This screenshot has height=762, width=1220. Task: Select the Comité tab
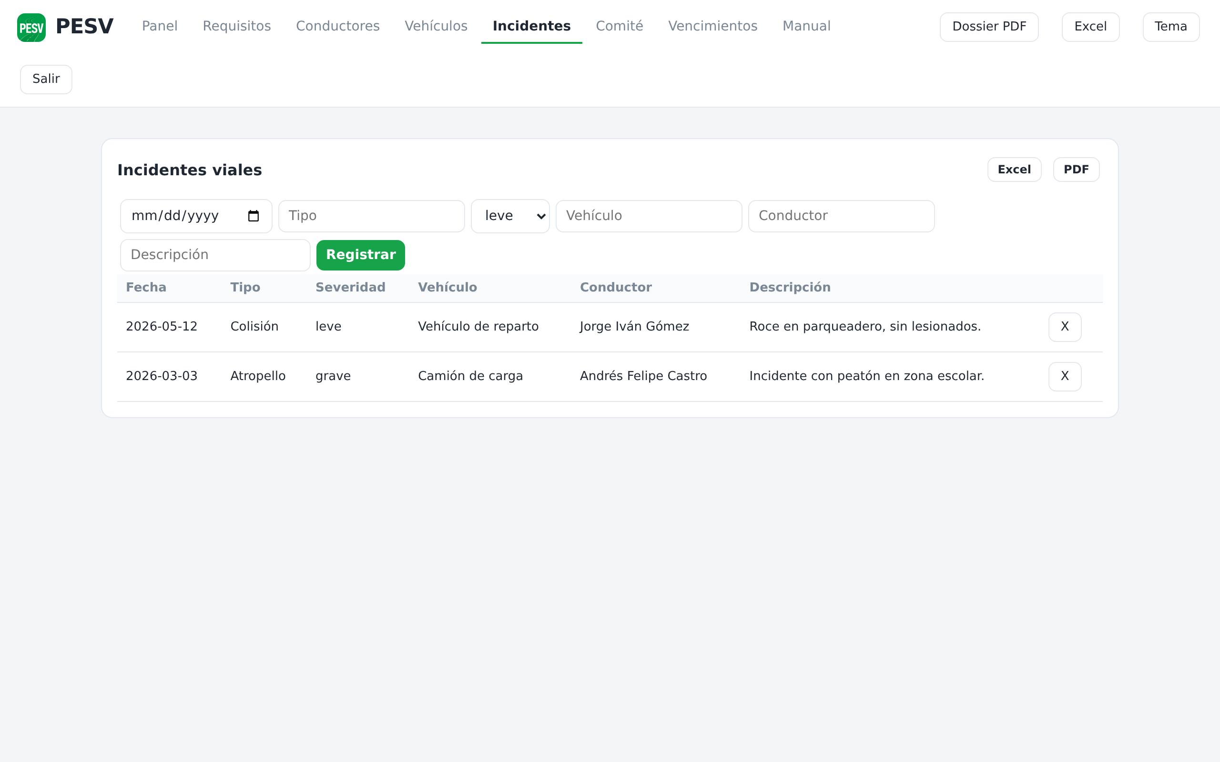[619, 26]
